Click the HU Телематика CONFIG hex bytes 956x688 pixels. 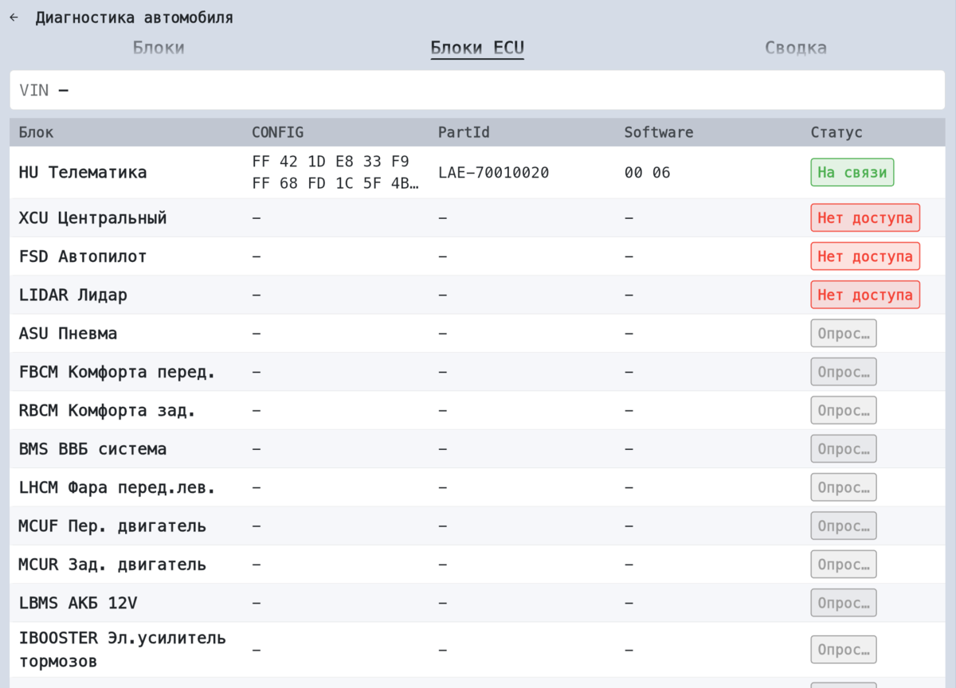pyautogui.click(x=335, y=173)
